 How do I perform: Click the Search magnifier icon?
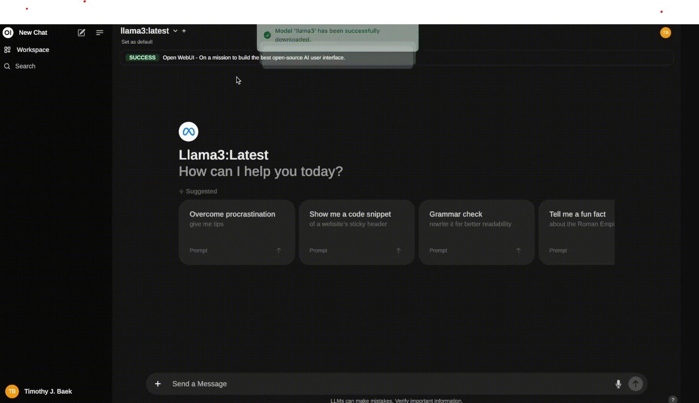[7, 66]
